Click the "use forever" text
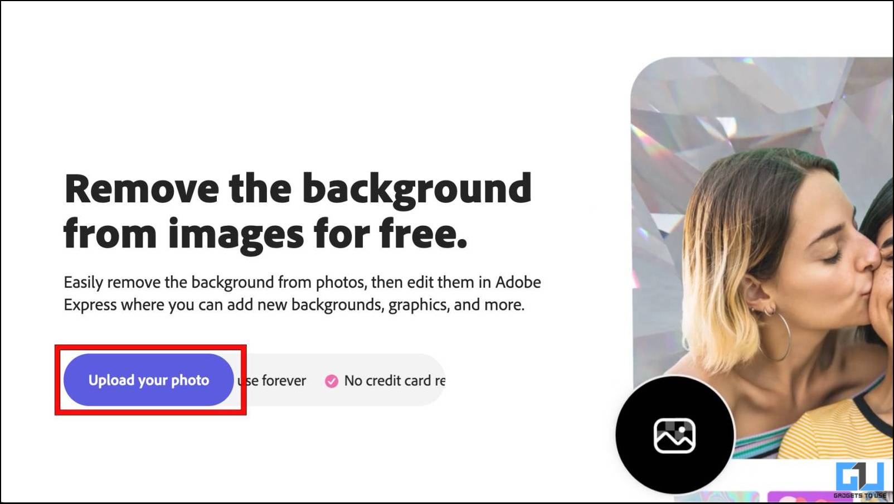 (x=273, y=381)
